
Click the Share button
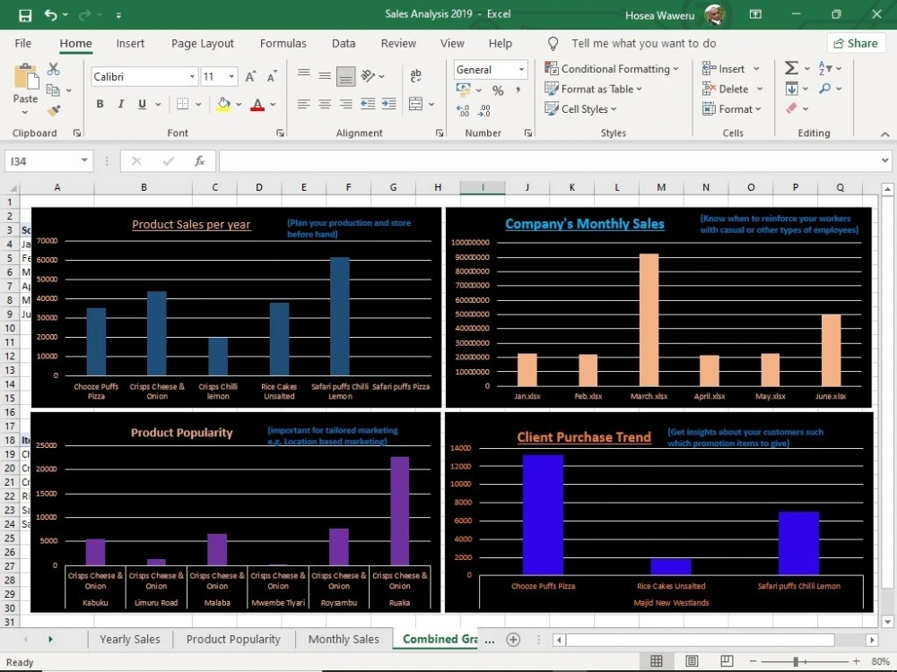pyautogui.click(x=855, y=43)
